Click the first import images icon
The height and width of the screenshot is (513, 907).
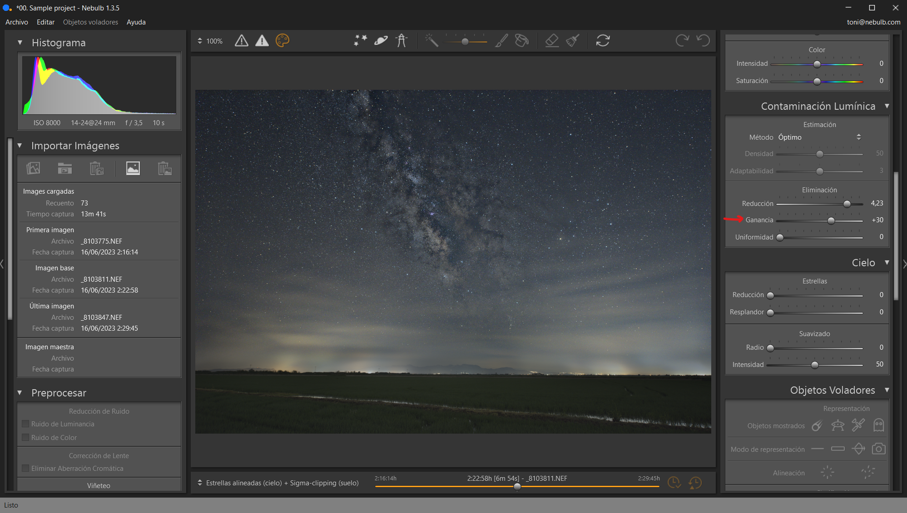click(x=33, y=168)
